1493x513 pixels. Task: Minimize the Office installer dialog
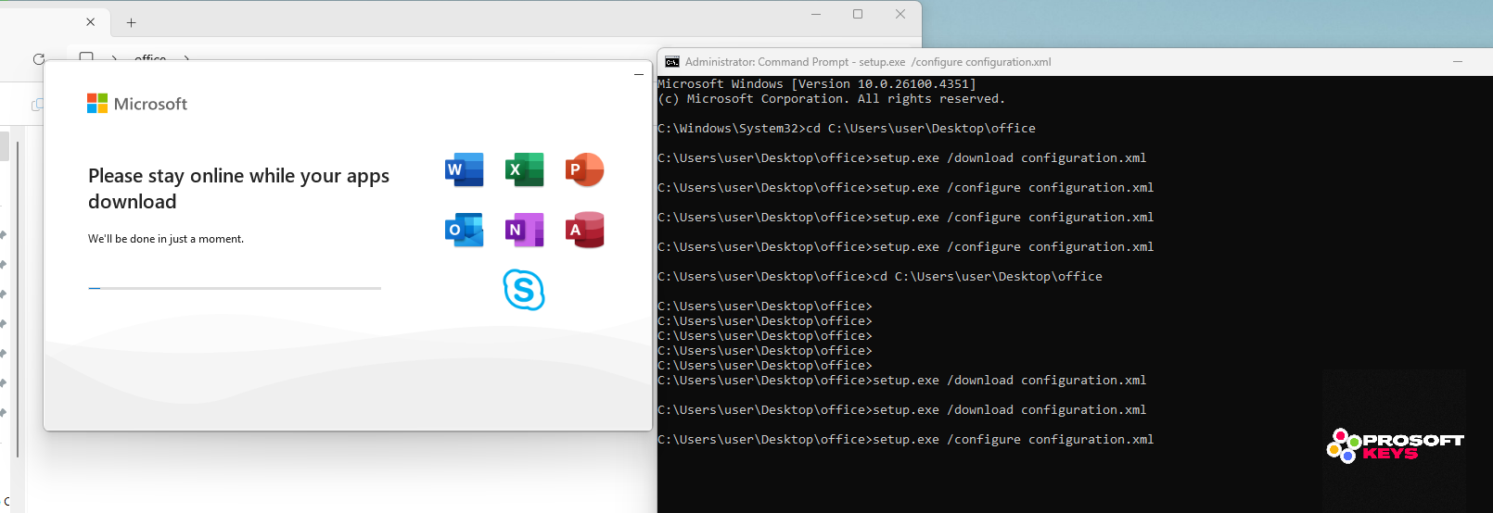point(638,74)
